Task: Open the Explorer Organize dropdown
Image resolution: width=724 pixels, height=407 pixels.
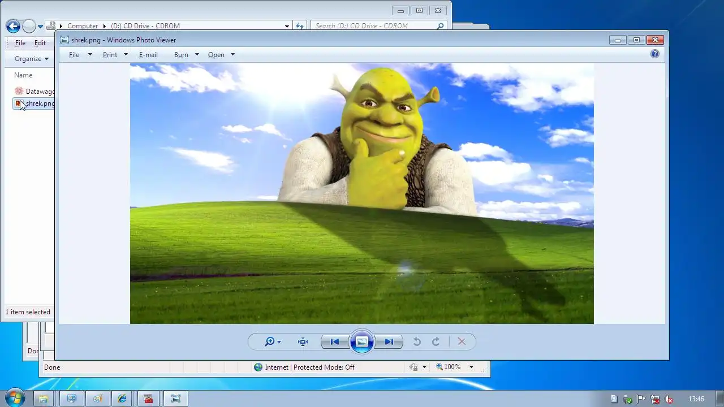Action: click(x=32, y=59)
